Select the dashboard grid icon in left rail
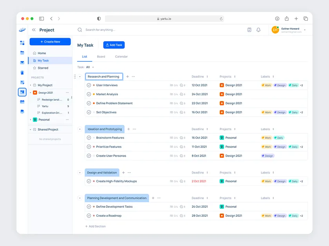329x246 pixels. [22, 43]
